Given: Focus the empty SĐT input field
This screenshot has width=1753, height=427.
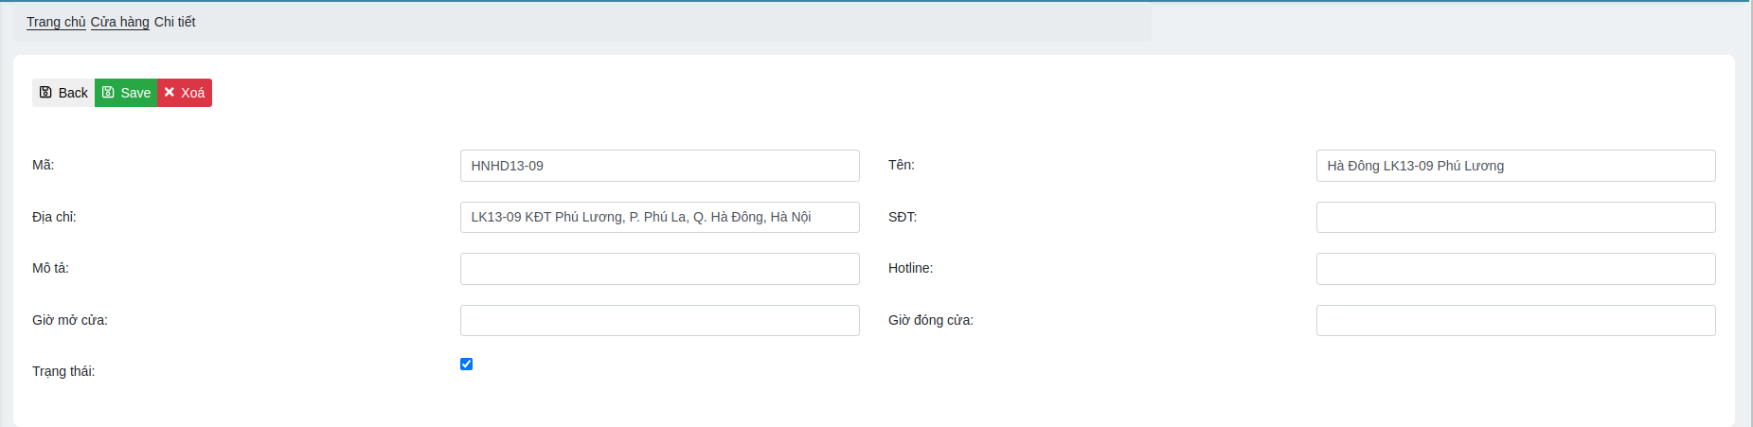Looking at the screenshot, I should [1515, 217].
